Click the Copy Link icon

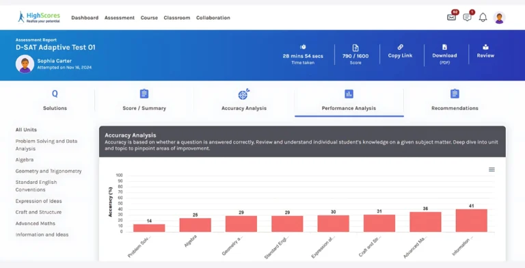[x=400, y=47]
